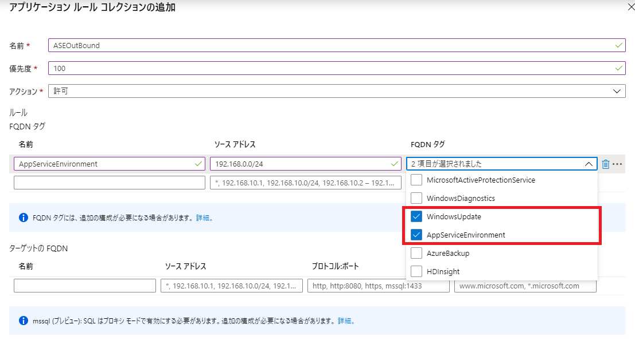Deselect the AppServiceEnvironment tag checkbox
This screenshot has width=635, height=344.
point(416,235)
